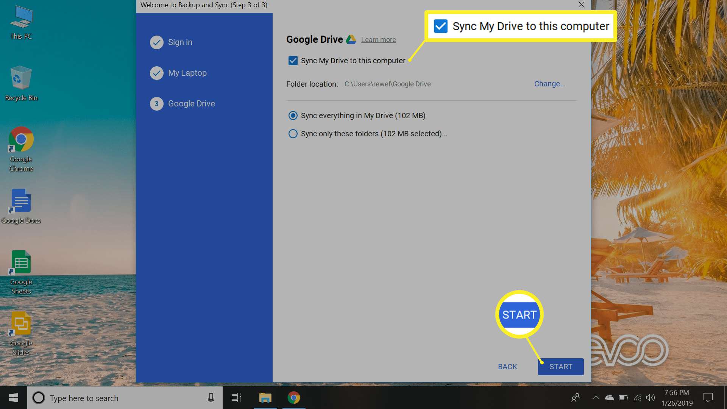Select Sync everything in My Drive
727x409 pixels.
pyautogui.click(x=293, y=116)
